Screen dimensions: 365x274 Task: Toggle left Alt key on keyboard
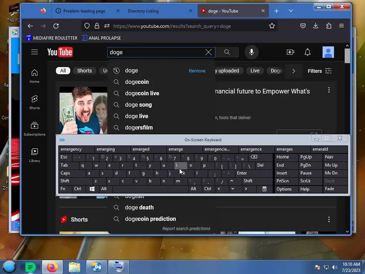pyautogui.click(x=106, y=189)
